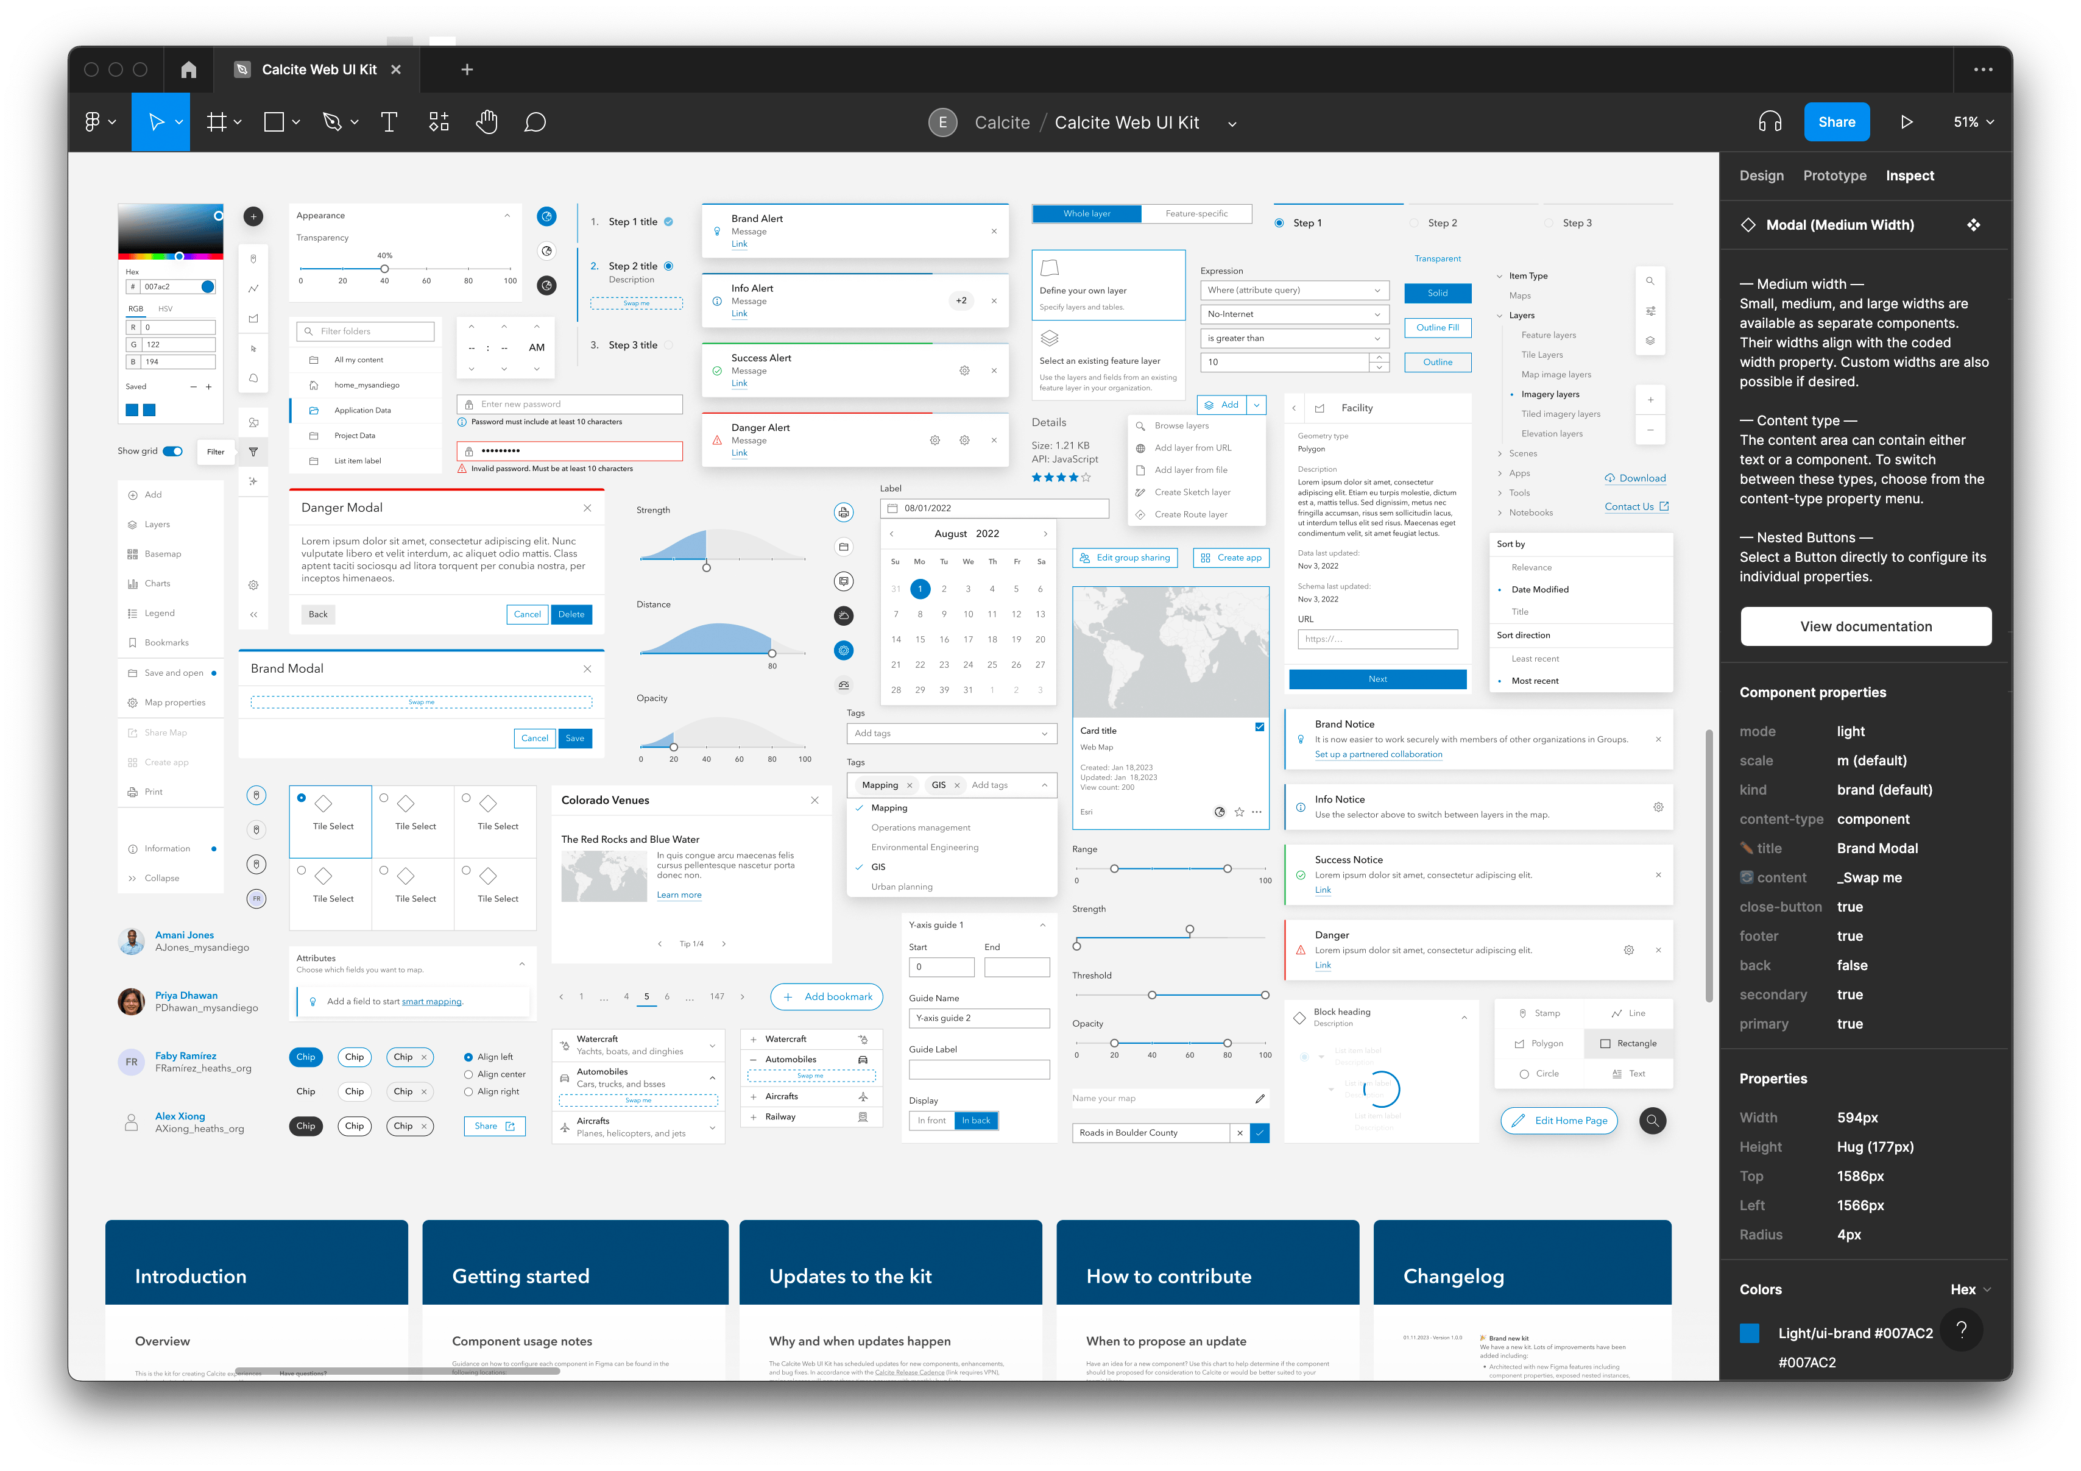This screenshot has height=1471, width=2081.
Task: Click the View documentation button
Action: [x=1865, y=625]
